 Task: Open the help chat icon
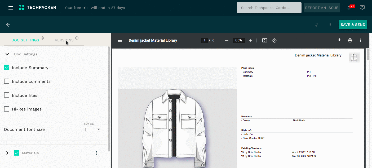[362, 8]
